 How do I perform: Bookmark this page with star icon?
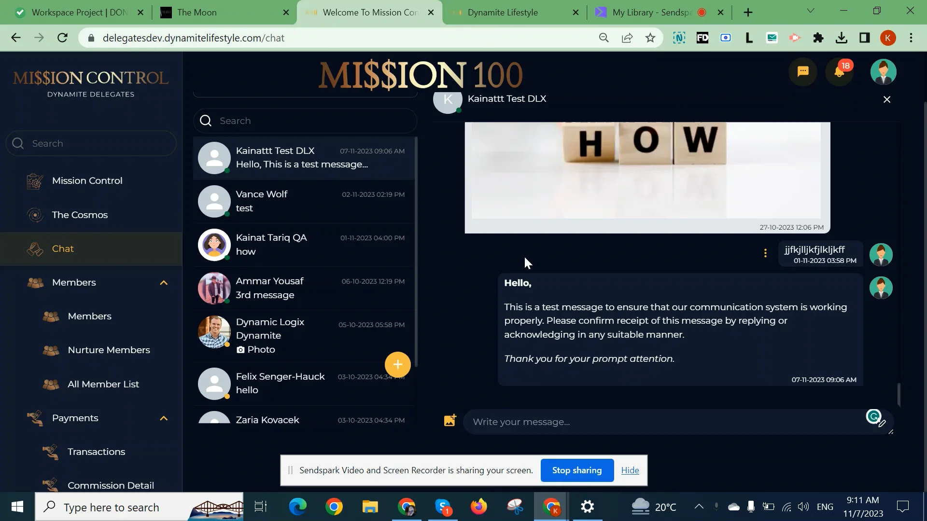[650, 38]
